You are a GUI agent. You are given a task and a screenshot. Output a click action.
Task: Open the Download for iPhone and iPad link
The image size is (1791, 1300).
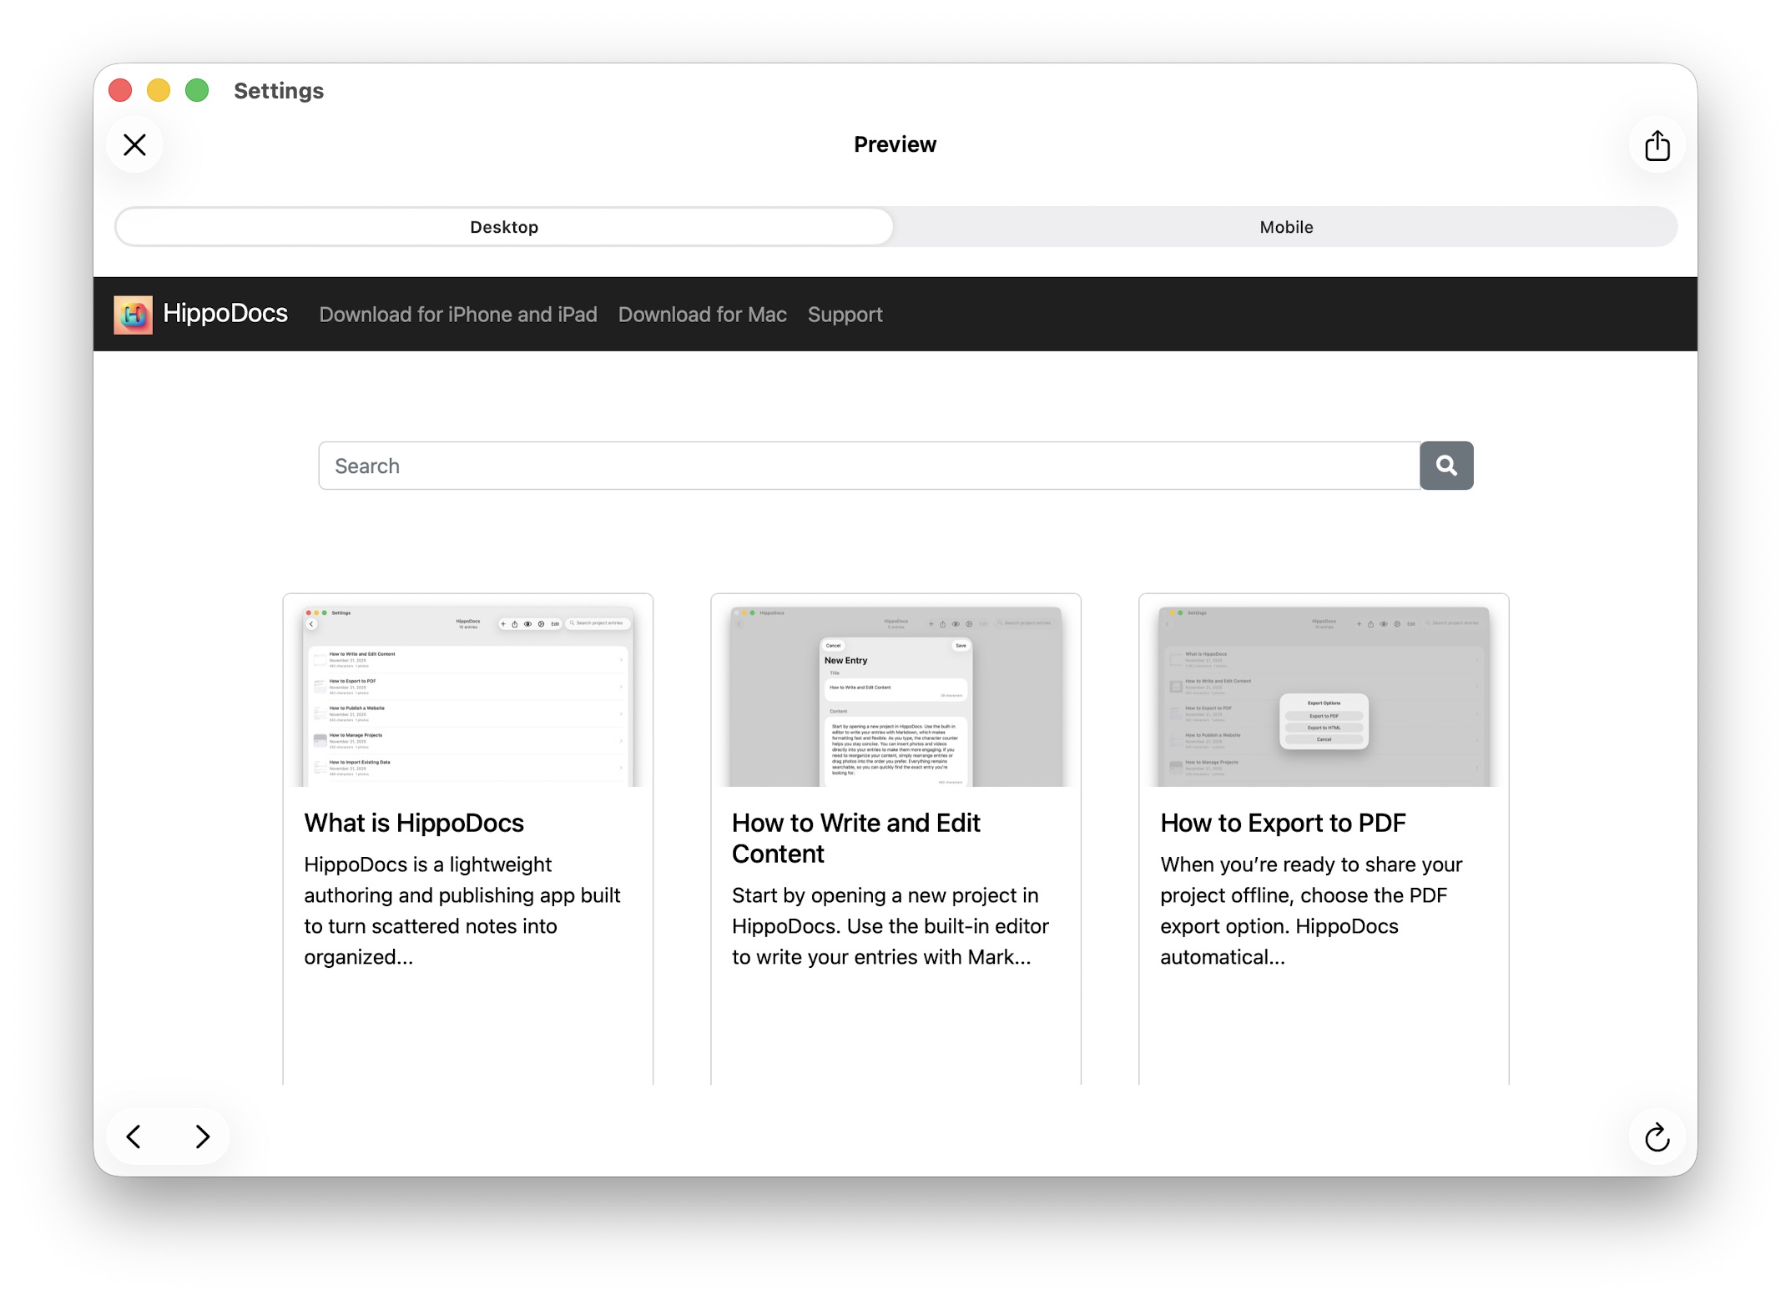pos(457,315)
